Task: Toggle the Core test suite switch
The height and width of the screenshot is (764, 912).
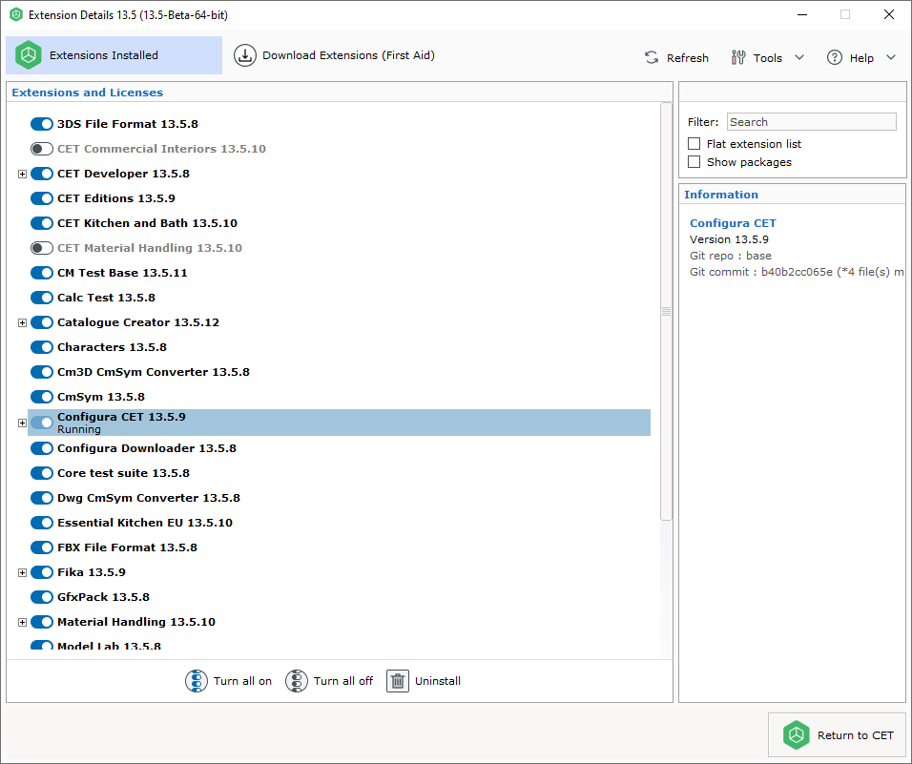Action: click(x=42, y=473)
